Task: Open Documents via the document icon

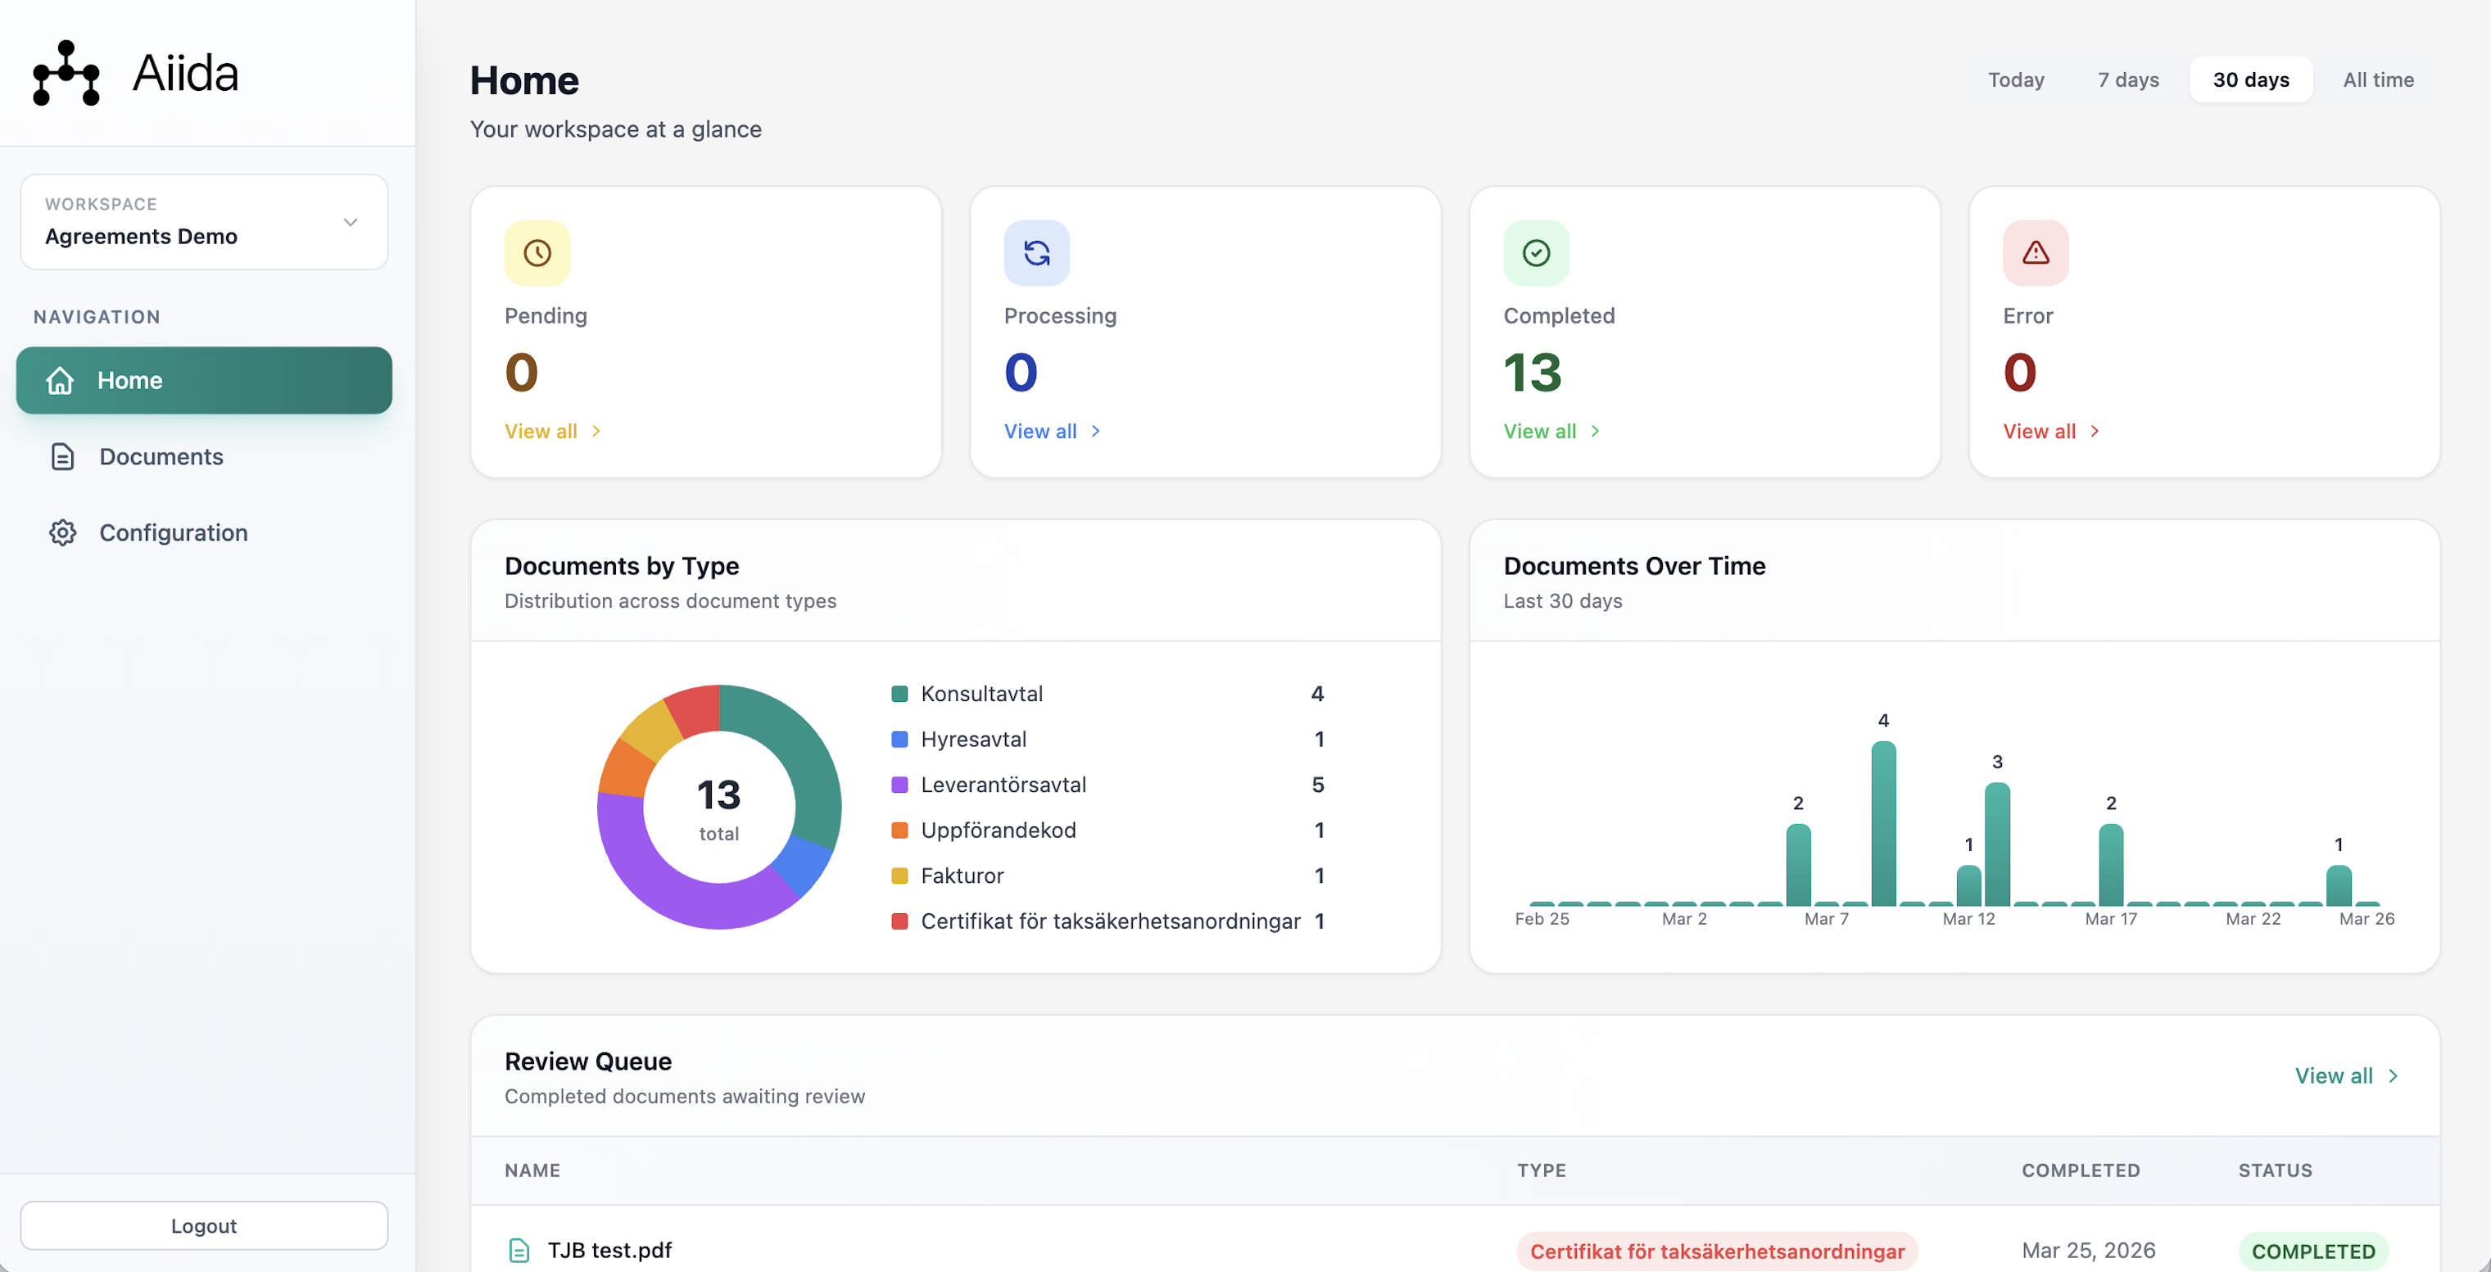Action: coord(62,456)
